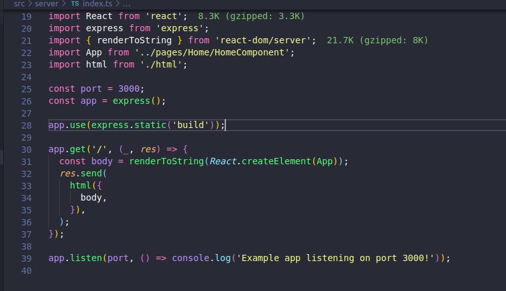This screenshot has height=291, width=506.
Task: Click the app constant on line 26
Action: point(88,101)
